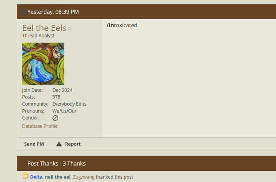Open neil the eel's profile link
This screenshot has height=182, width=276.
tap(58, 177)
